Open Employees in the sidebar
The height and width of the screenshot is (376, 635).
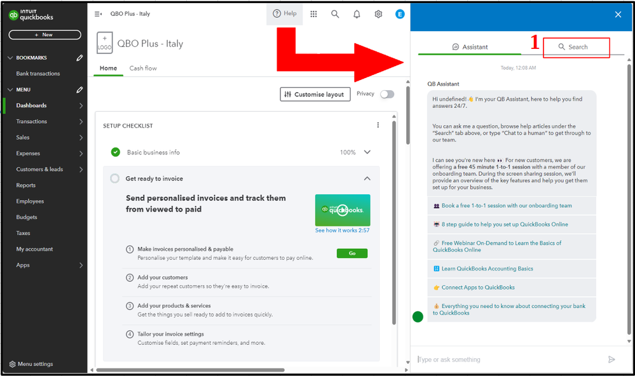pos(30,201)
